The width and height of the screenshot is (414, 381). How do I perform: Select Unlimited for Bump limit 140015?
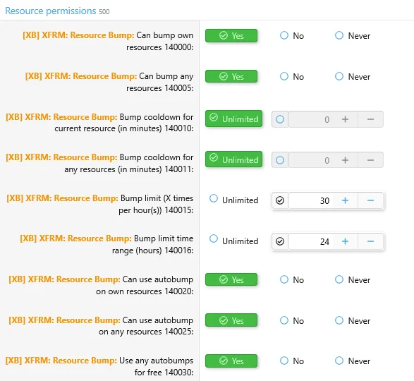click(x=233, y=200)
